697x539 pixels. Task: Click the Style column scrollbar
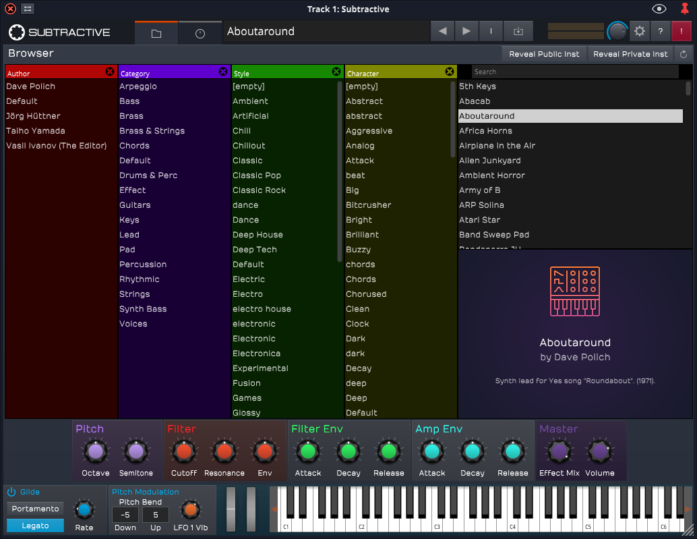pos(340,171)
